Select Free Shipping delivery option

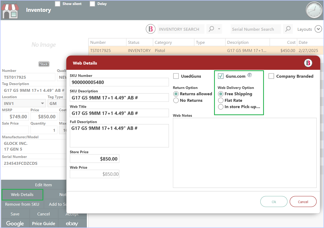(221, 94)
